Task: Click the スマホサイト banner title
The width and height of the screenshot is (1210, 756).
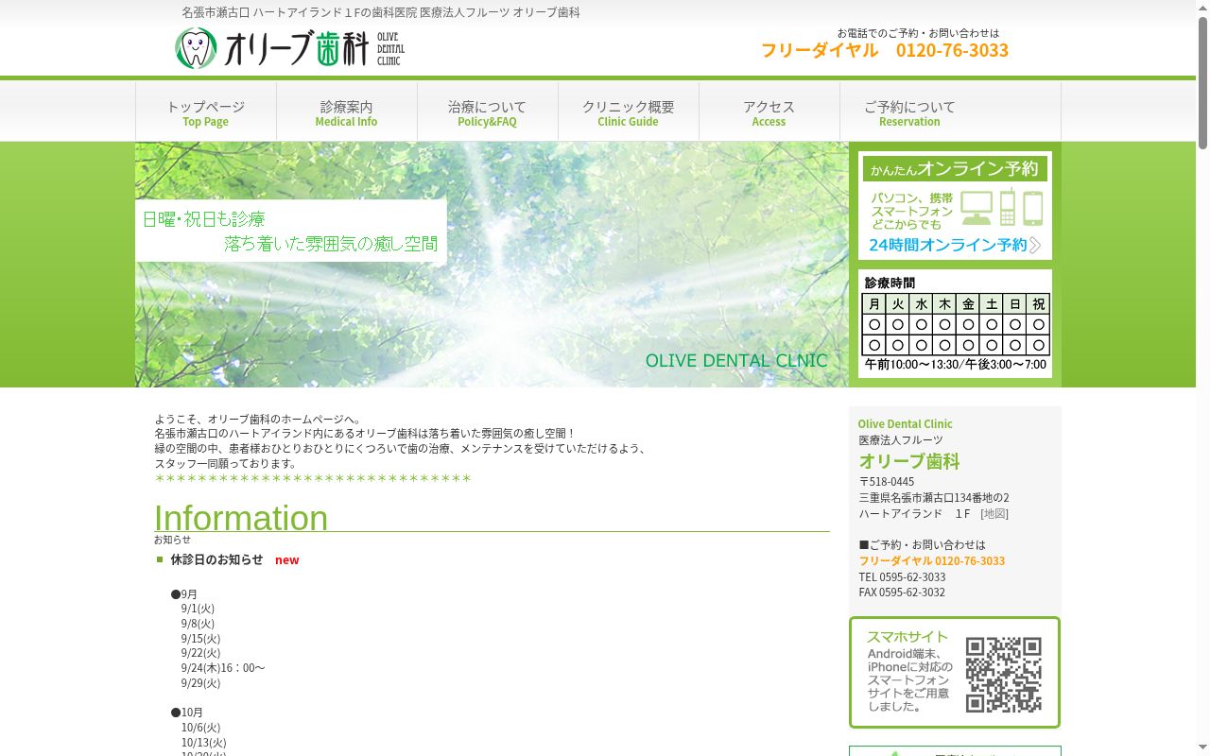Action: pyautogui.click(x=907, y=637)
